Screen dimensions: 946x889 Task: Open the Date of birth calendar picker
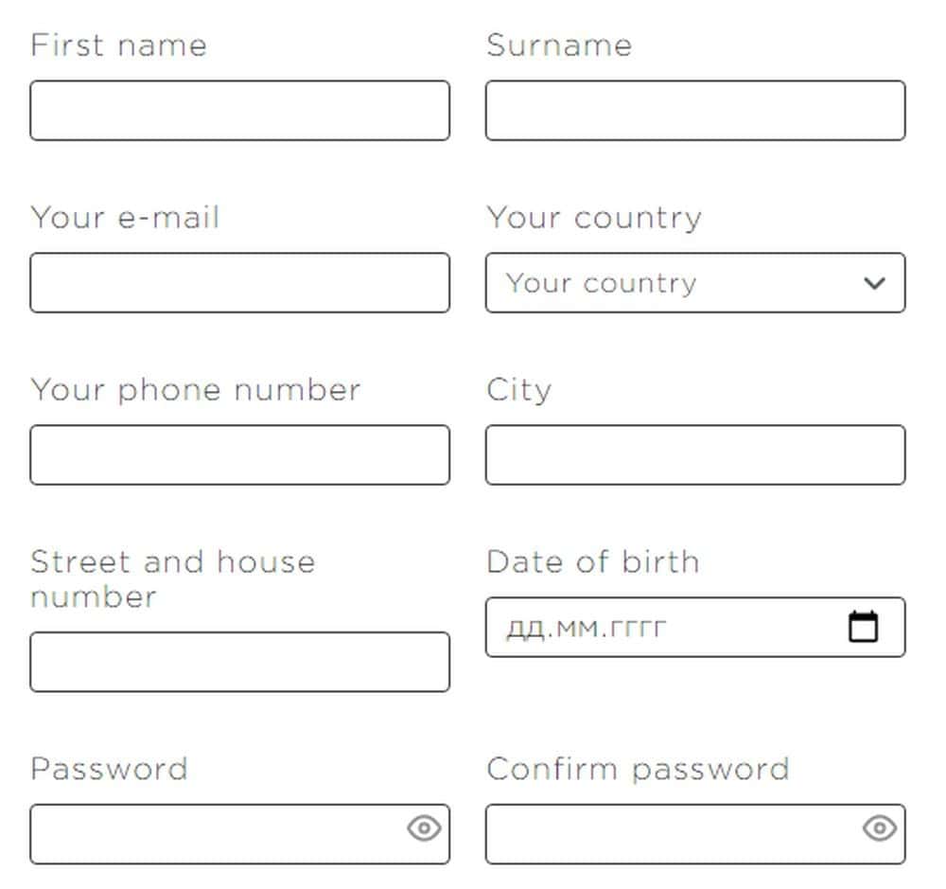point(863,627)
